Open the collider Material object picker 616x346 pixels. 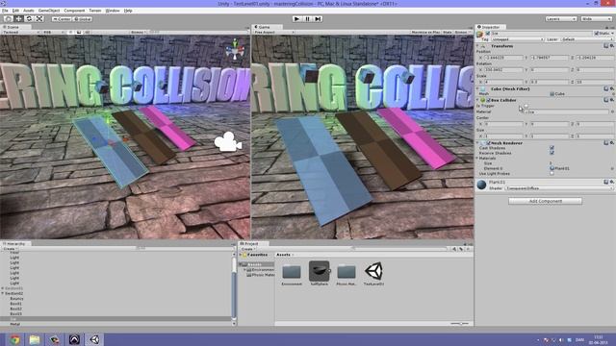pos(612,111)
